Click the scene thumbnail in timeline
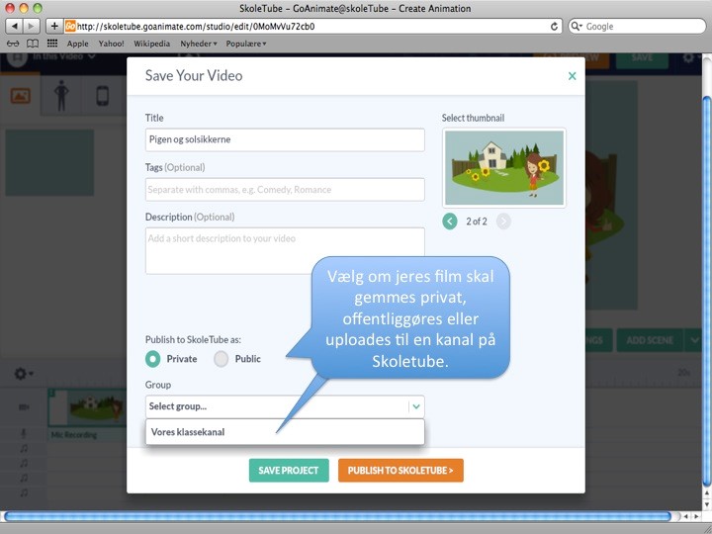This screenshot has width=712, height=534. 87,407
